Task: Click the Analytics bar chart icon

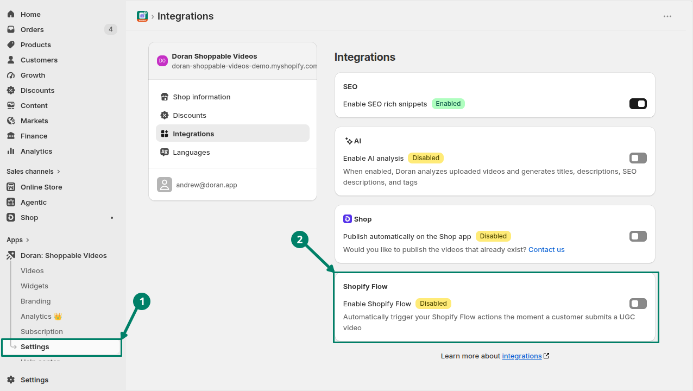Action: click(11, 151)
